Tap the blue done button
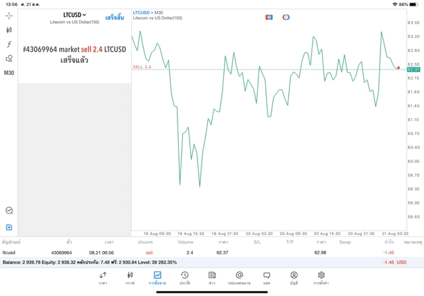The height and width of the screenshot is (296, 424). pyautogui.click(x=115, y=18)
